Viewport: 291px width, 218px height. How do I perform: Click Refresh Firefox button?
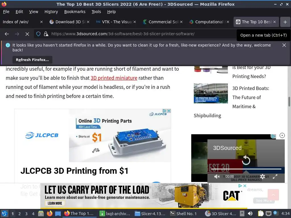(32, 60)
